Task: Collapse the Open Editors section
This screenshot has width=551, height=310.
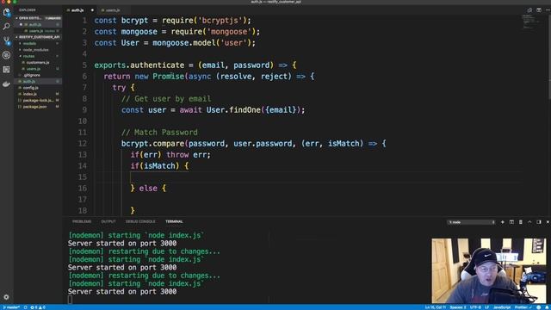Action: coord(38,18)
